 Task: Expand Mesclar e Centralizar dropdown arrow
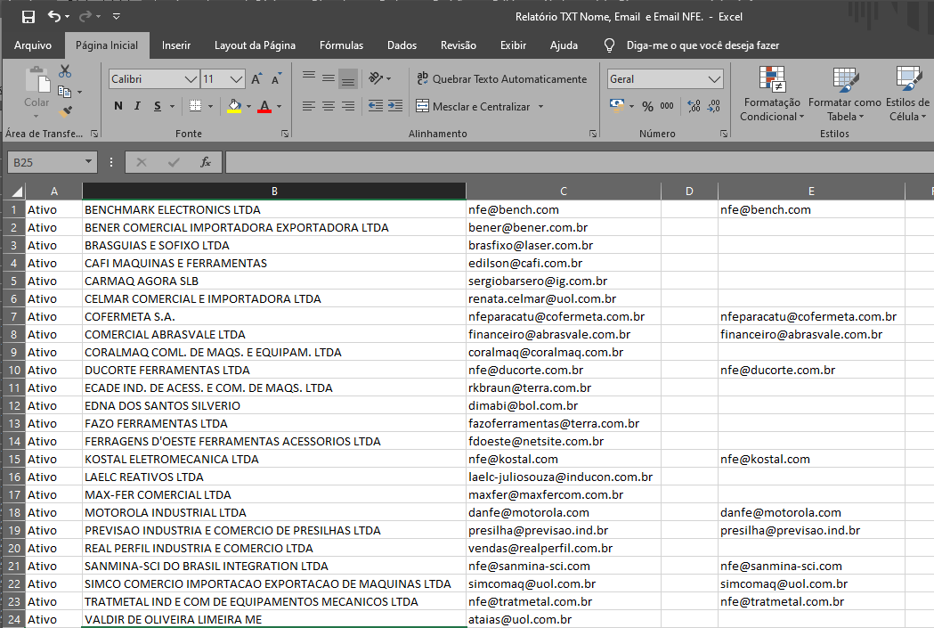point(540,107)
